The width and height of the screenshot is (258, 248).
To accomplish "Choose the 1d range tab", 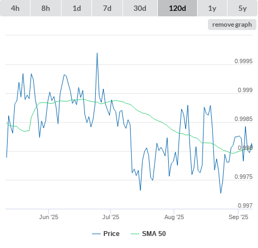I will pyautogui.click(x=77, y=8).
